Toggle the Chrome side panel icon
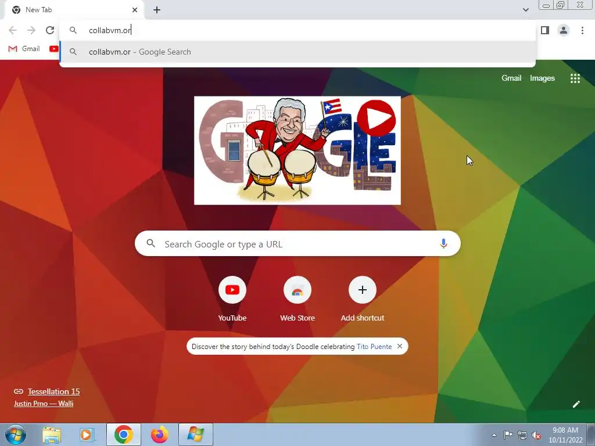The image size is (595, 446). tap(545, 30)
